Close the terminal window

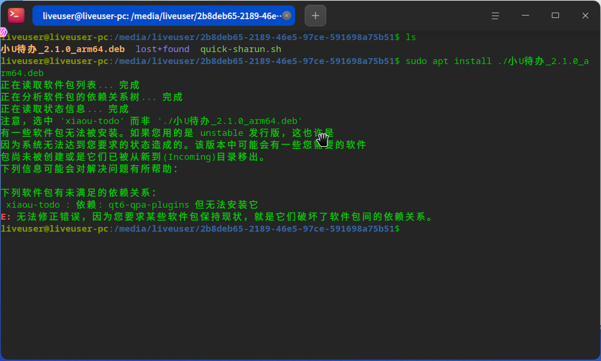coord(585,16)
